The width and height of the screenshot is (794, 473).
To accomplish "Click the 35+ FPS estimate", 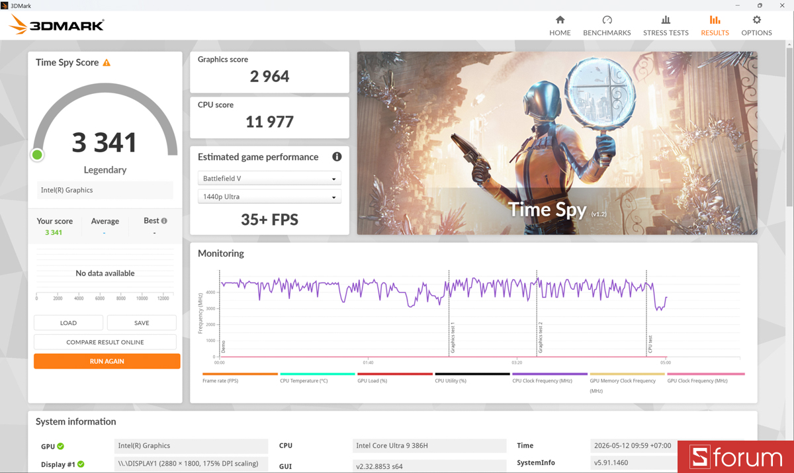I will 269,220.
